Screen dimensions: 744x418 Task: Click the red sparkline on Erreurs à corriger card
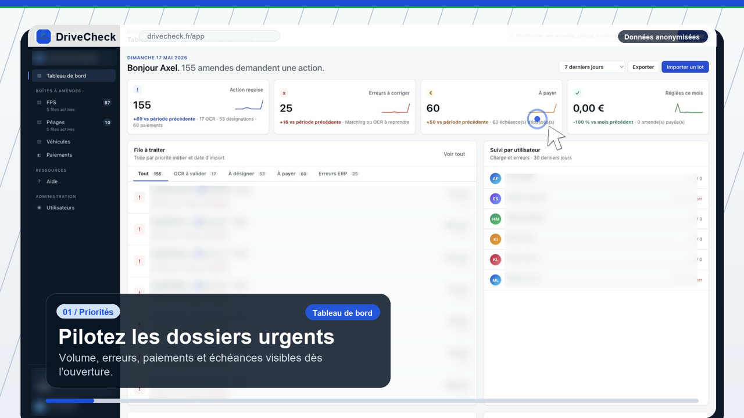(x=396, y=109)
